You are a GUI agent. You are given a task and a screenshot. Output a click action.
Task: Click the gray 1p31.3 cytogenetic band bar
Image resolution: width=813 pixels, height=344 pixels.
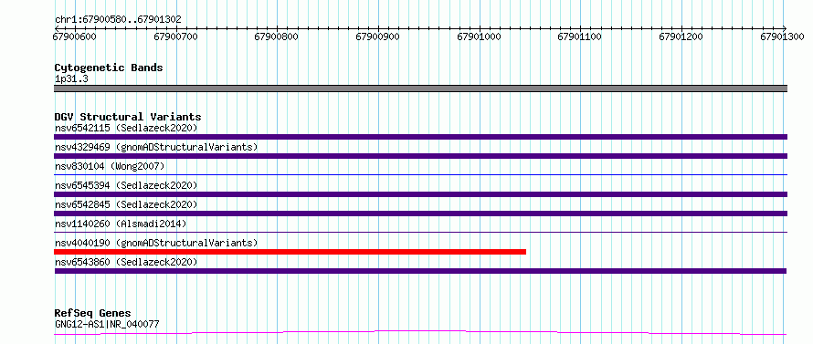pyautogui.click(x=420, y=89)
